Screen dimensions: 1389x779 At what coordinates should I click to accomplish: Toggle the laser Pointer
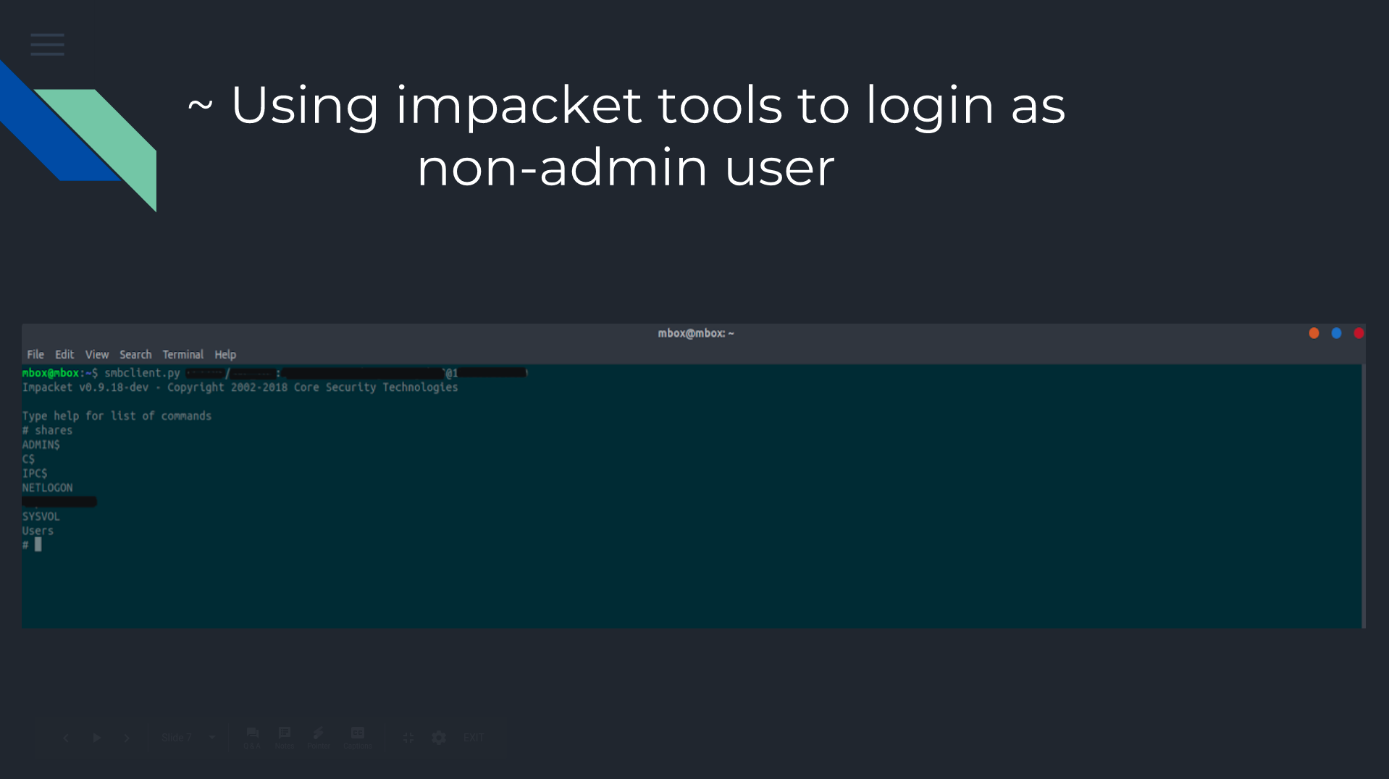[318, 738]
